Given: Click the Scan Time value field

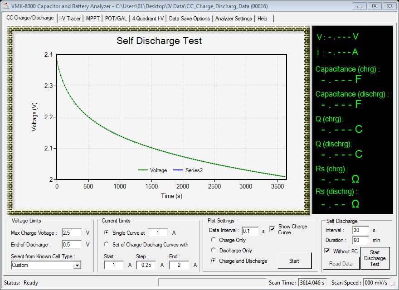Looking at the screenshot, I should coord(312,283).
